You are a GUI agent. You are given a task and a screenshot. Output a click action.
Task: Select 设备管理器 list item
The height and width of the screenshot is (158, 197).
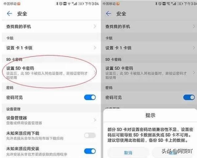coord(50,120)
